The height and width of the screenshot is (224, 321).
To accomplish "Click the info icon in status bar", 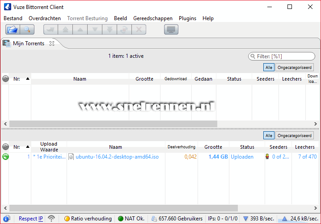I will [x=7, y=219].
